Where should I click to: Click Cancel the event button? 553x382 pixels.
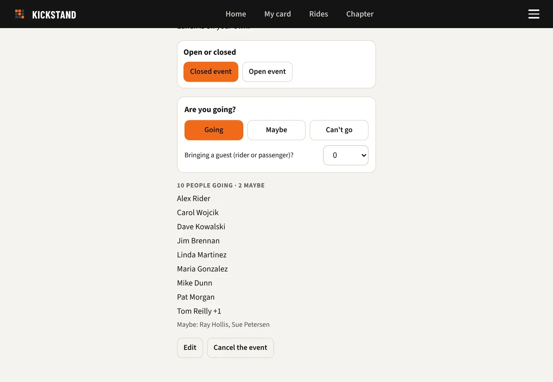(x=240, y=348)
